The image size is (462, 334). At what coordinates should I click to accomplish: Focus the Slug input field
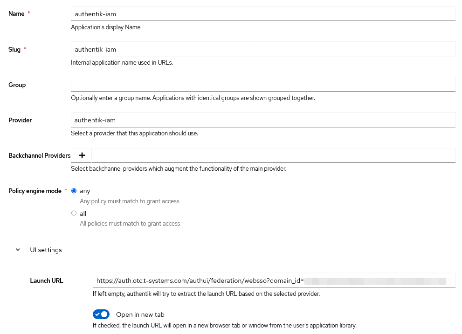click(263, 49)
